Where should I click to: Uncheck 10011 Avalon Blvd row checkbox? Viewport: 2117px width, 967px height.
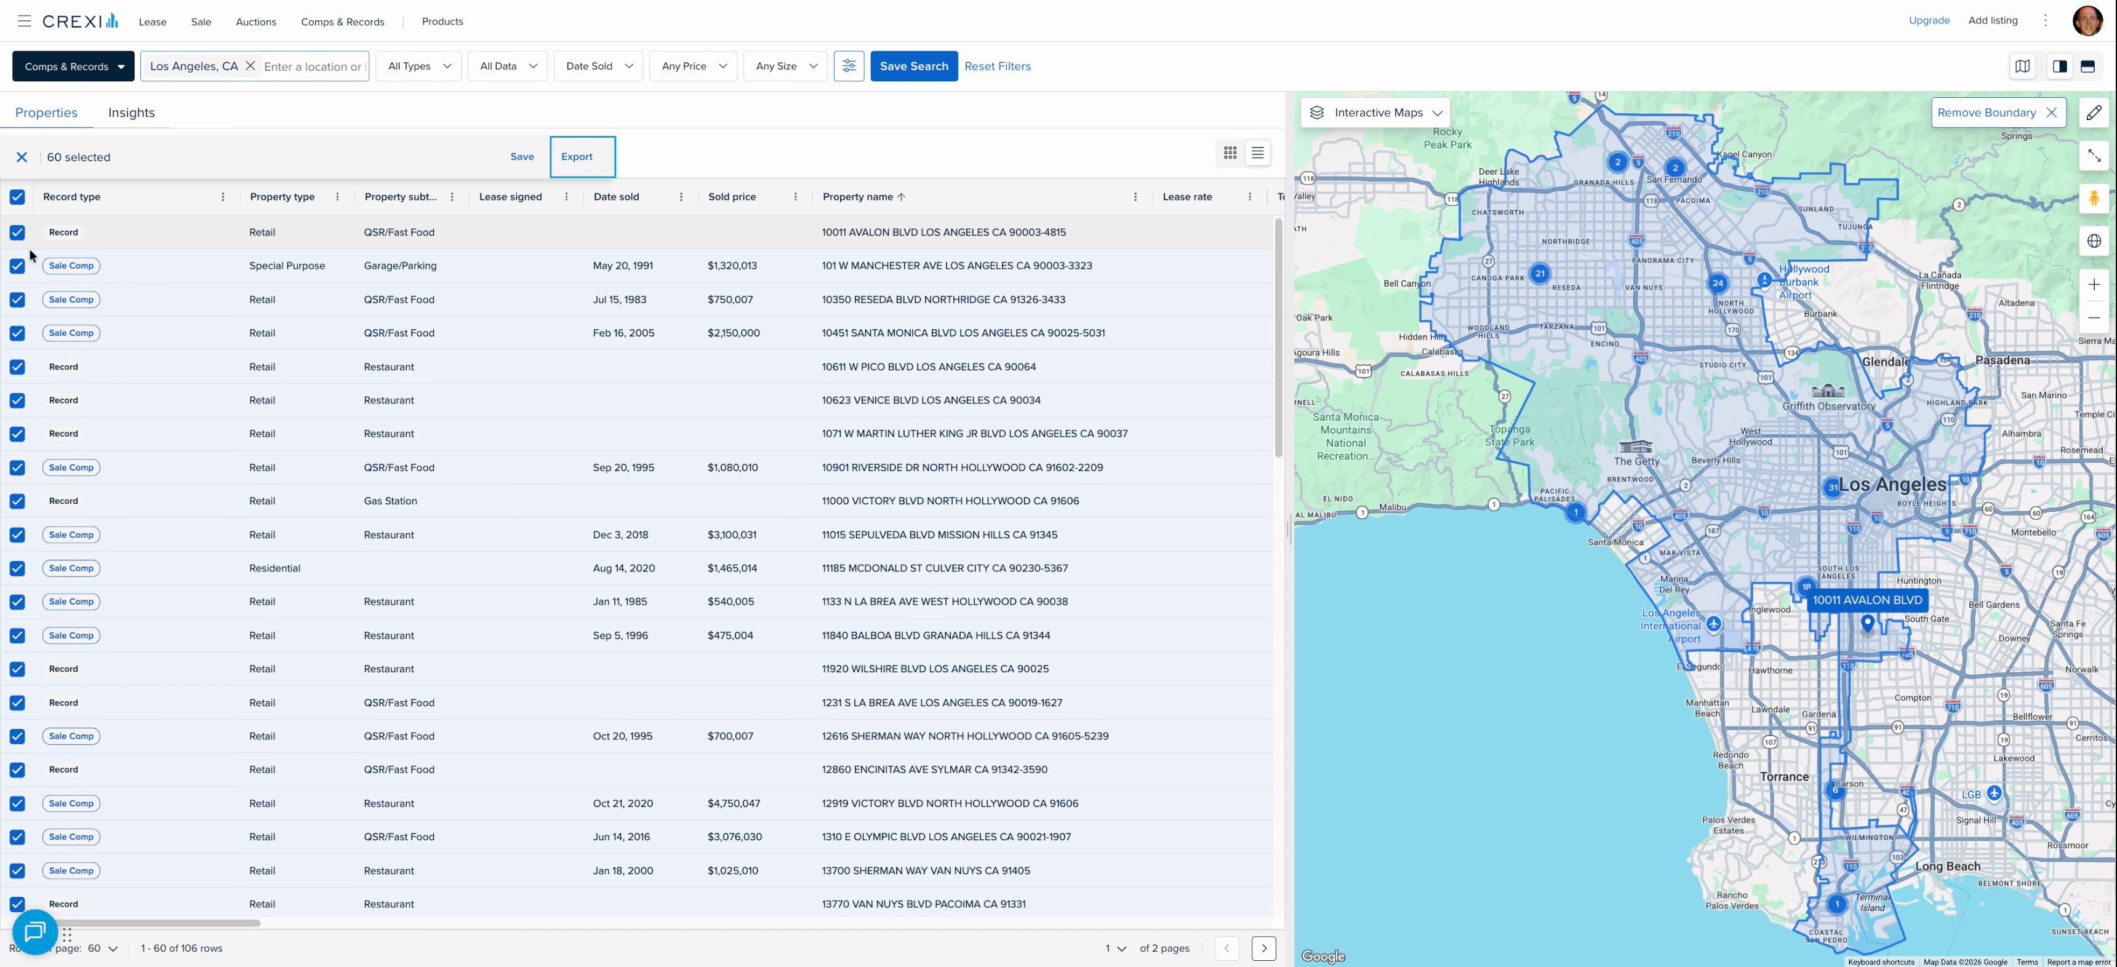pyautogui.click(x=17, y=233)
